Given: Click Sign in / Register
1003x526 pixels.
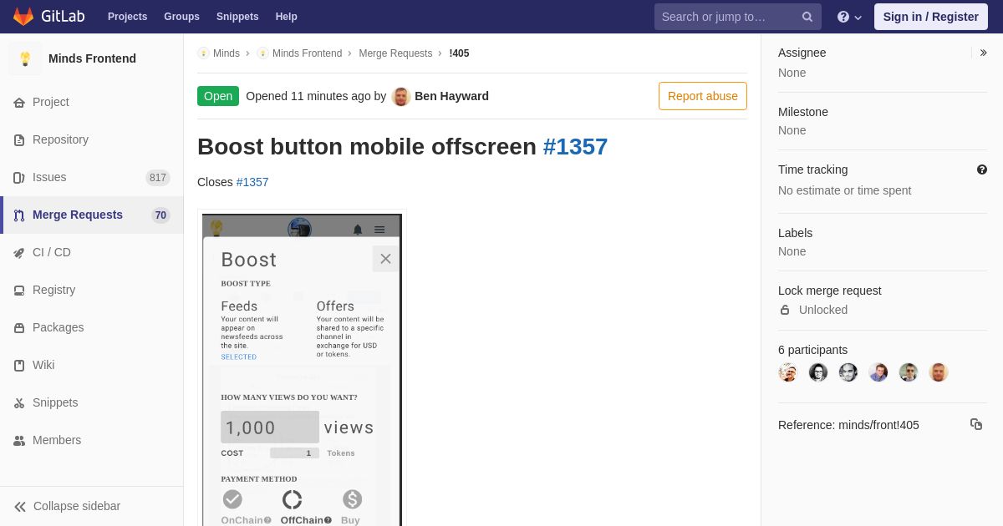Looking at the screenshot, I should click(930, 17).
